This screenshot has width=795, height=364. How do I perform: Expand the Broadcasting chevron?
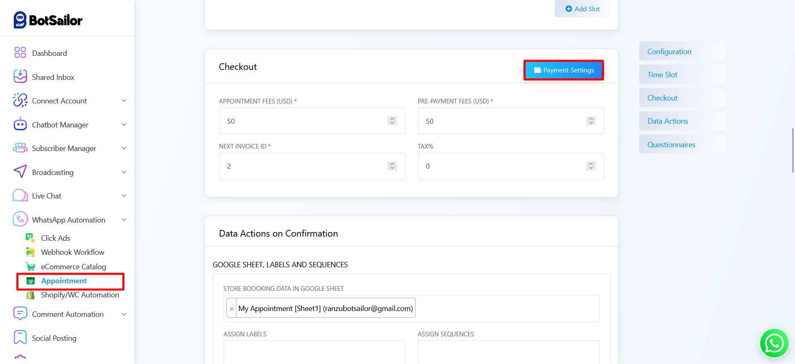pyautogui.click(x=124, y=172)
